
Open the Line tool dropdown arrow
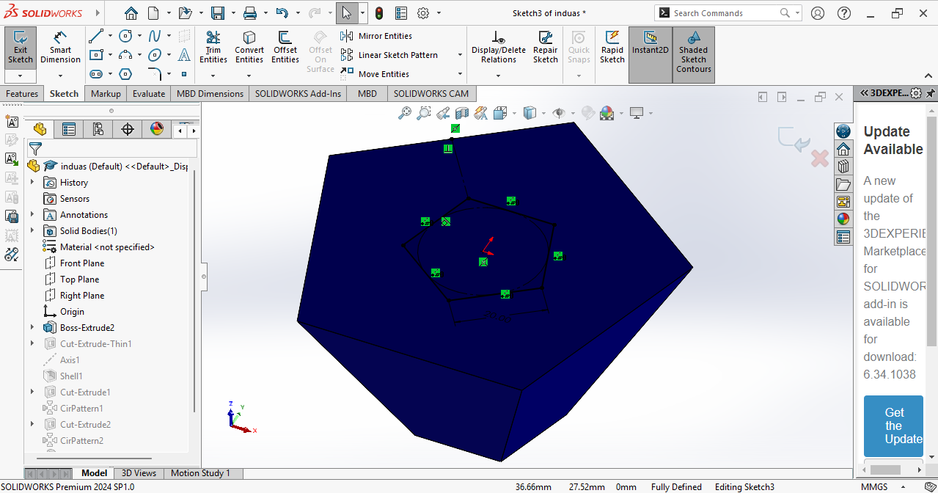click(x=110, y=36)
